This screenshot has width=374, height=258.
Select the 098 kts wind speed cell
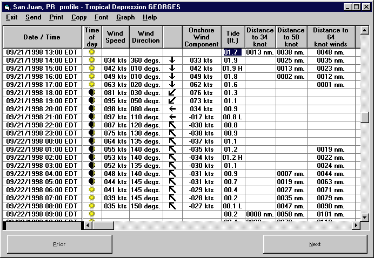[x=116, y=109]
